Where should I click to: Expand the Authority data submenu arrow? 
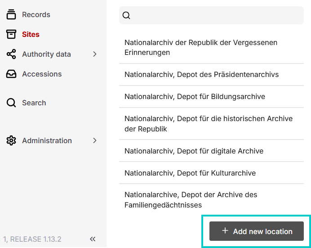click(94, 54)
